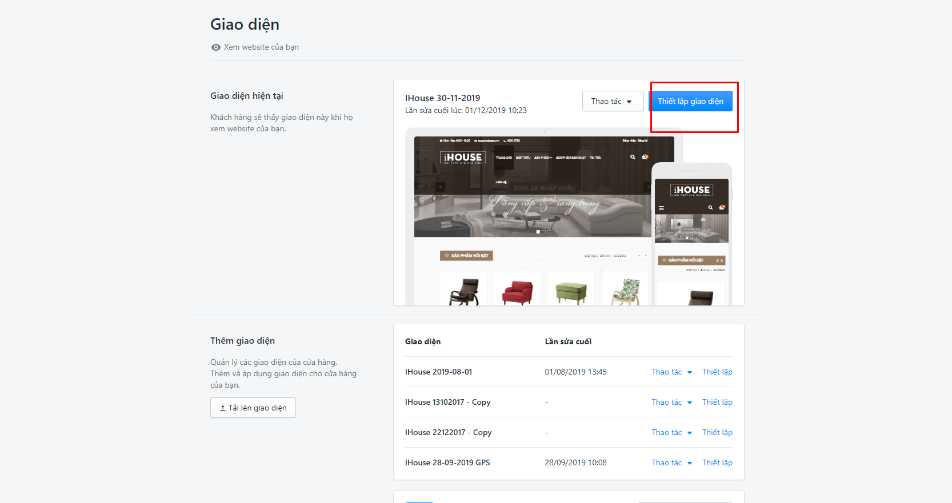Screen dimensions: 952x503
Task: Click Thiết lập for IHouse 13102017 - Copy
Action: (717, 402)
